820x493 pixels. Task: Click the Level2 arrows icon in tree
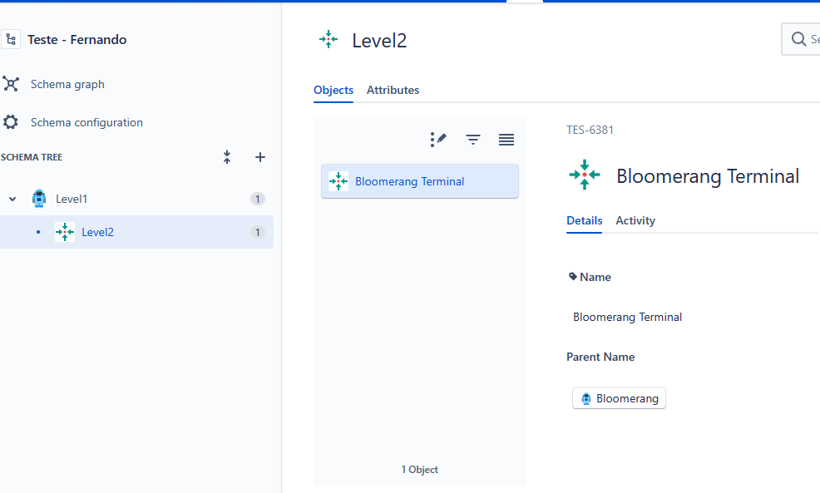65,232
